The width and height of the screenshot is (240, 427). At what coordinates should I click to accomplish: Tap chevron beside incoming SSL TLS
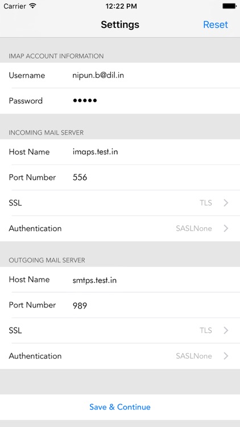point(226,203)
